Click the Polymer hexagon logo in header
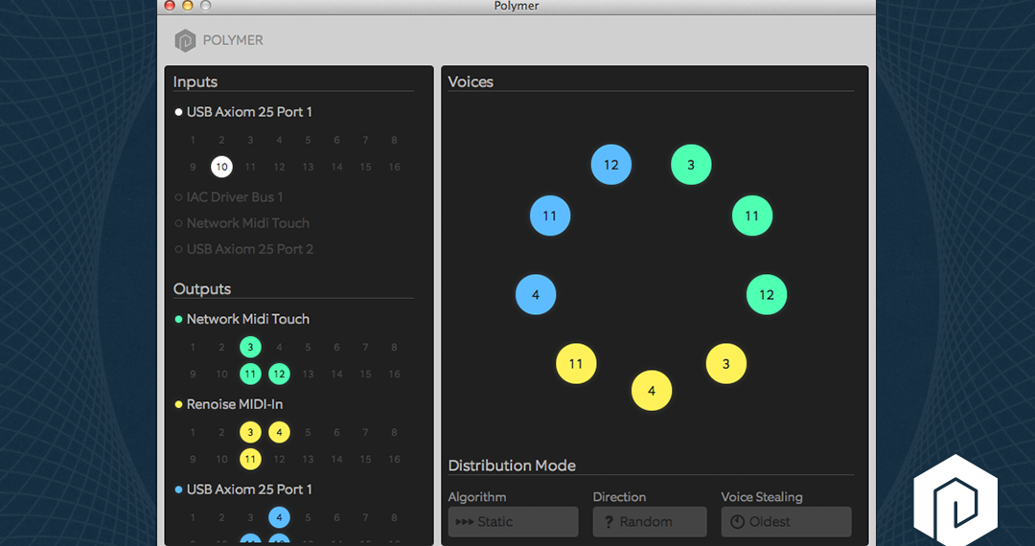This screenshot has width=1035, height=546. [x=185, y=40]
